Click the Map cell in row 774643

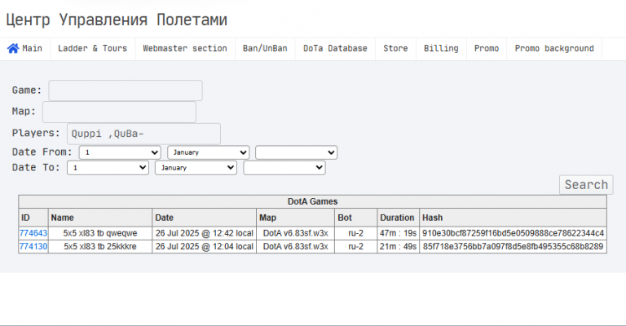(x=295, y=233)
